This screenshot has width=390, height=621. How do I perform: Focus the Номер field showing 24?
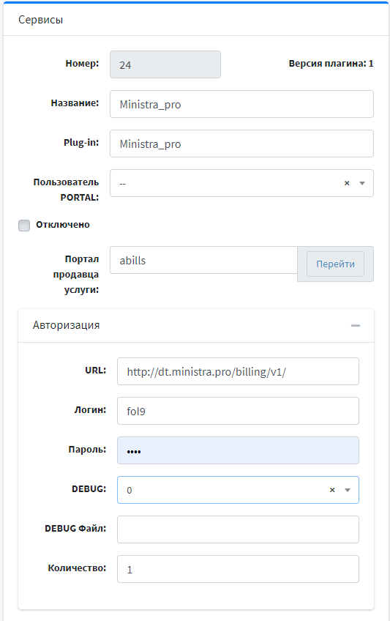(165, 64)
